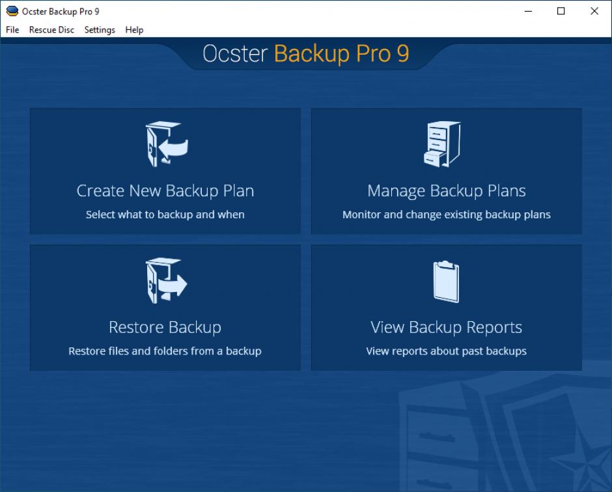Image resolution: width=612 pixels, height=492 pixels.
Task: Choose the Manage Backup Plans heading
Action: point(446,191)
